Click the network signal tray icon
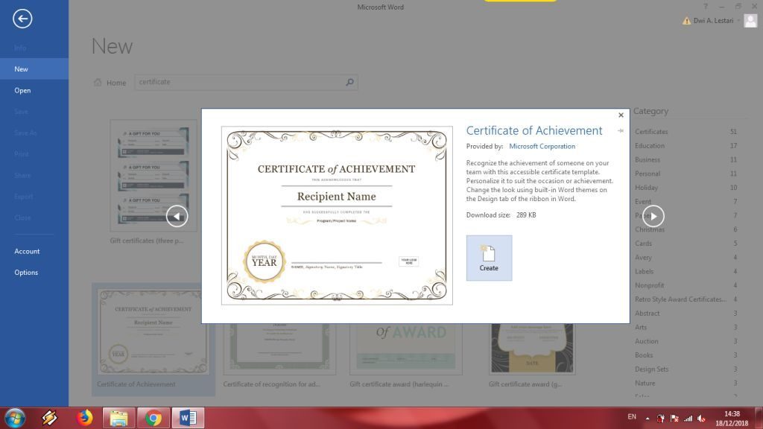 coord(688,419)
